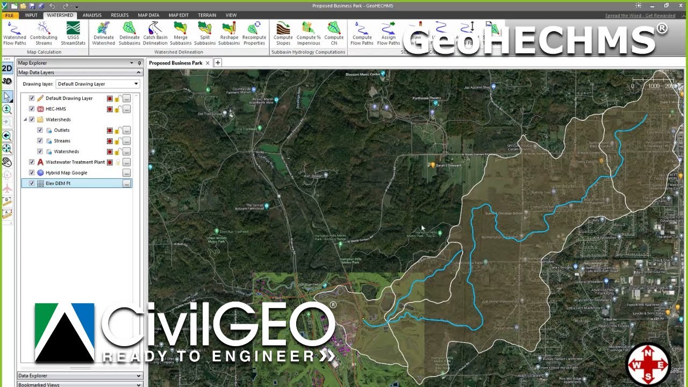Undo the last action
Screen dimensions: 688x387
[52, 6]
